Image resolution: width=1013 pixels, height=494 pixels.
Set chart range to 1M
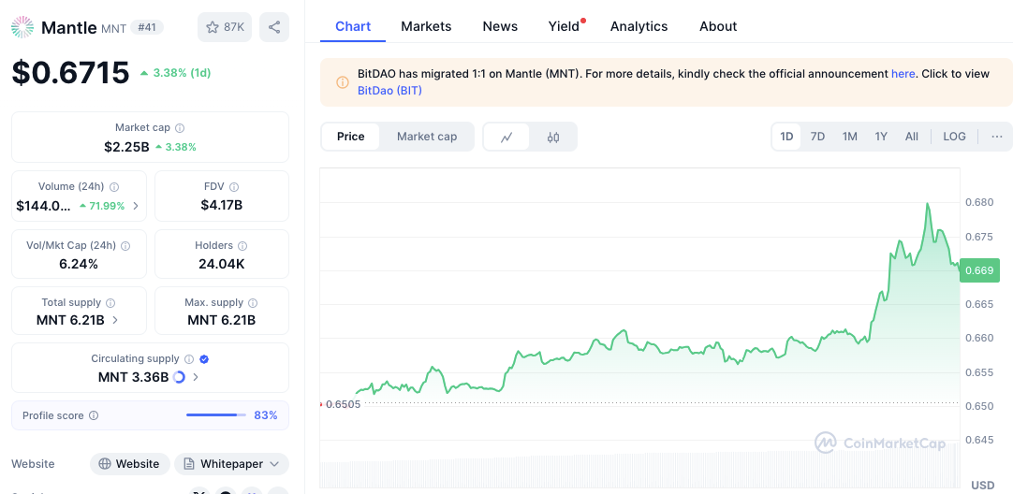click(x=849, y=137)
